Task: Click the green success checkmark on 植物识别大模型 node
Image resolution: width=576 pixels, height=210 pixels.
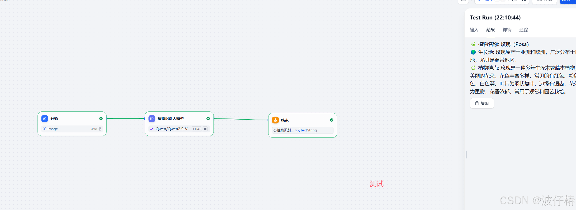Action: coord(208,119)
